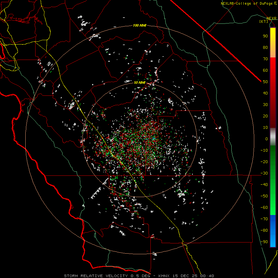Click the gray zero-velocity band of the color bar
Image resolution: width=278 pixels, height=278 pixels.
tap(273, 137)
